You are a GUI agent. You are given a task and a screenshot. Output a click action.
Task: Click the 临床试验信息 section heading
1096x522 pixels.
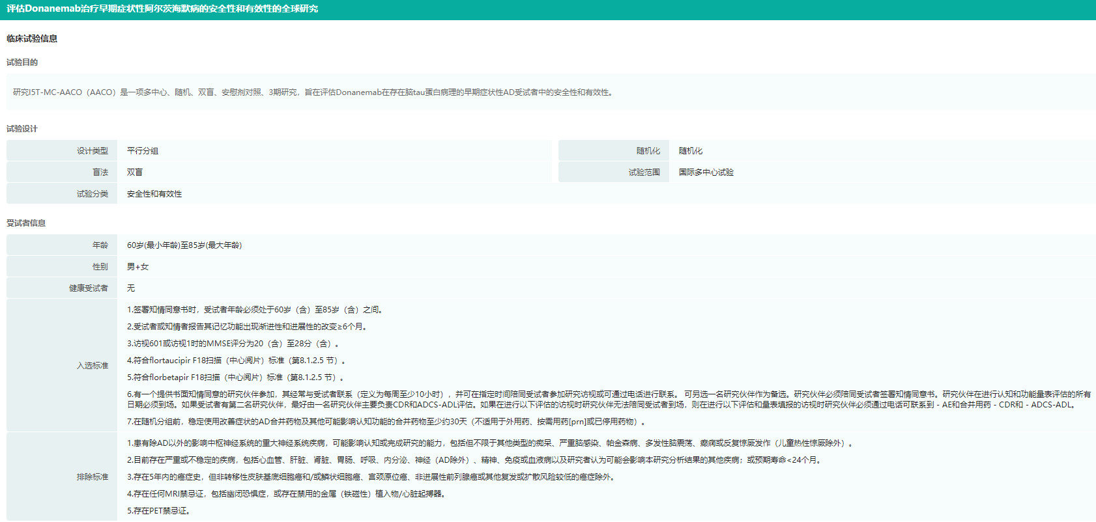(32, 39)
